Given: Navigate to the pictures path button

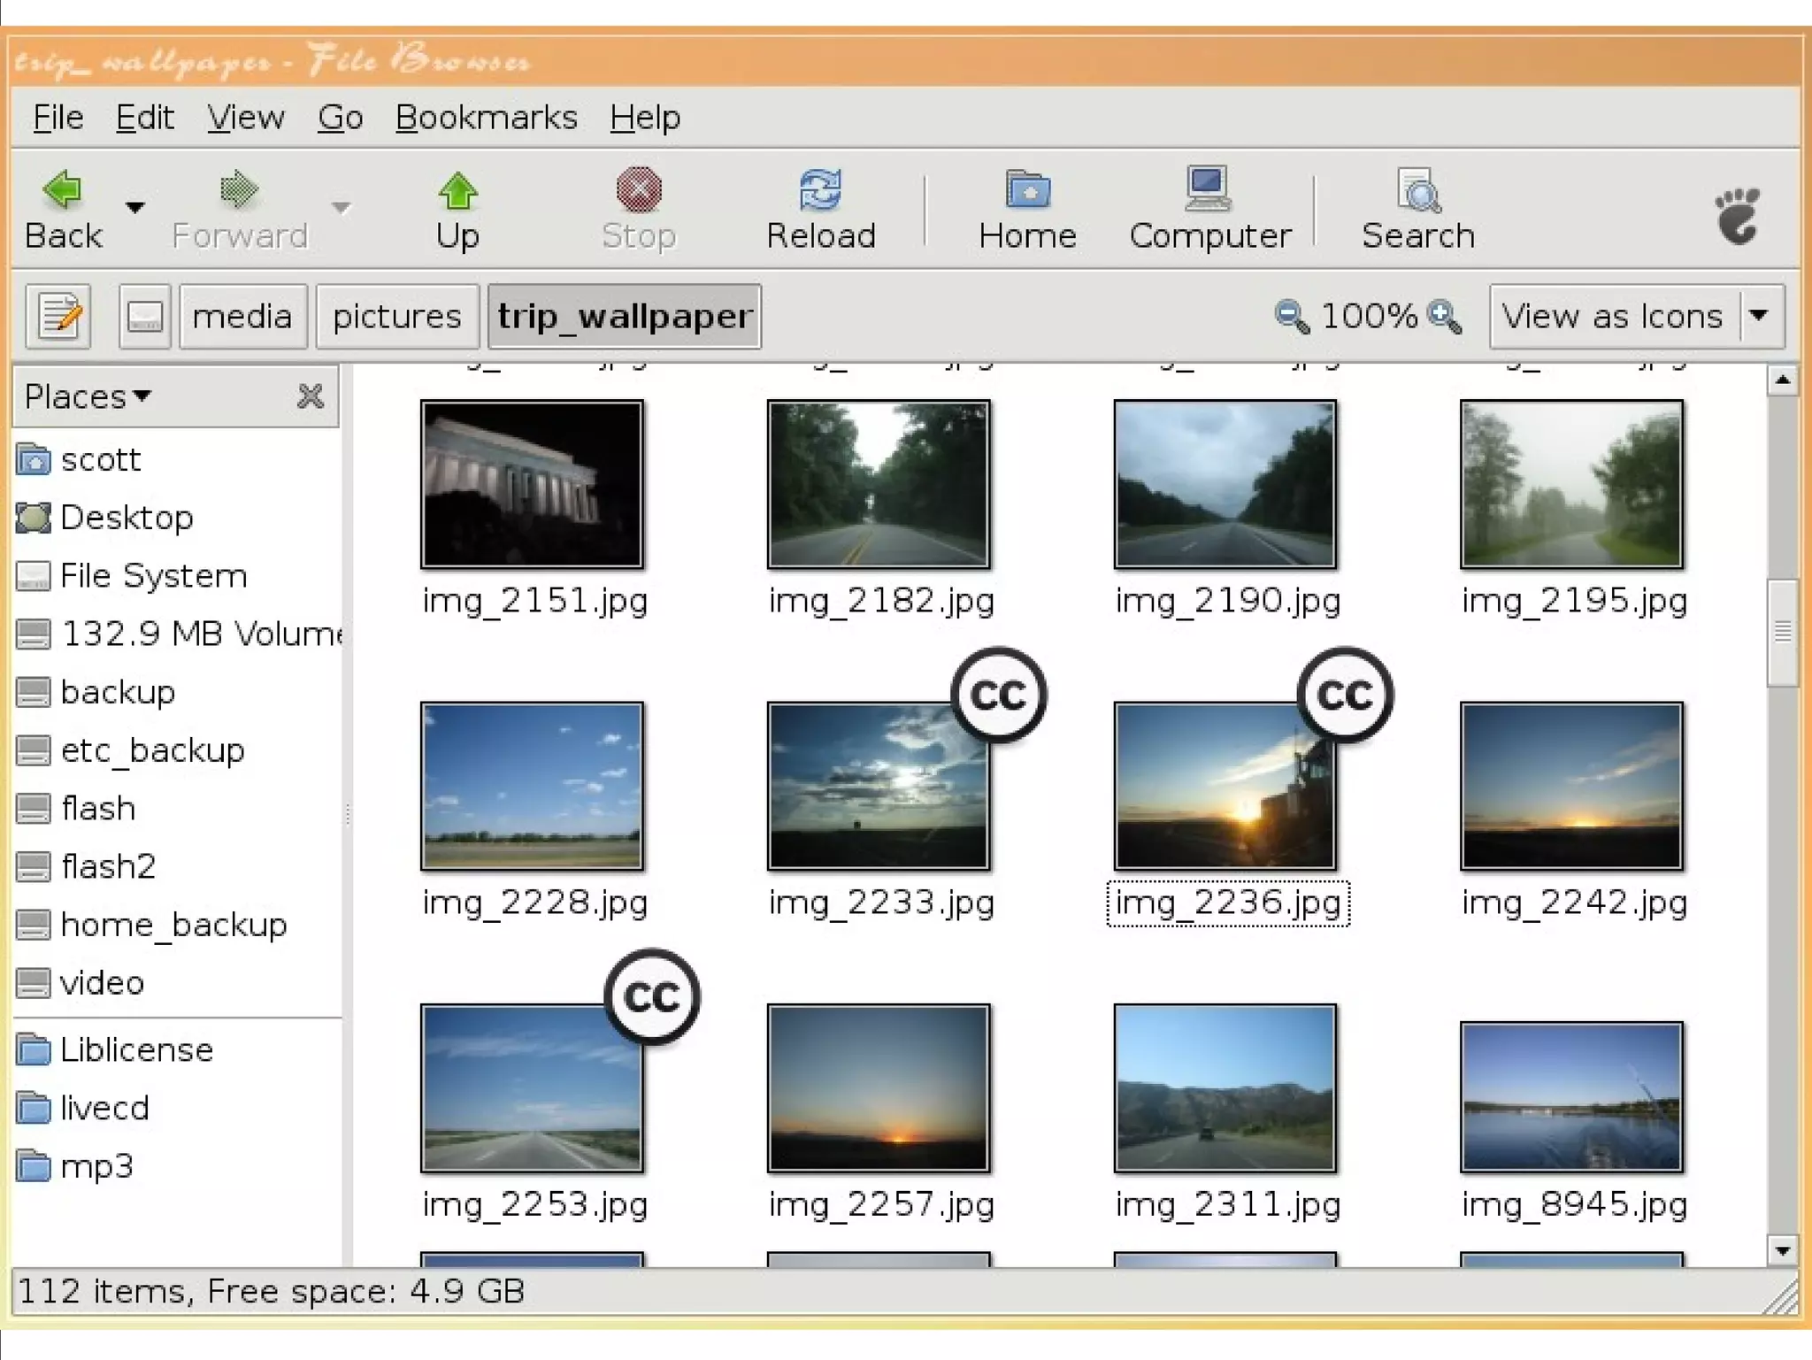Looking at the screenshot, I should coord(397,317).
